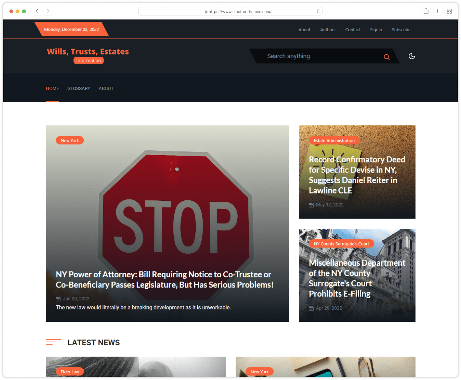Click the Elder Law article thumbnail image
Image resolution: width=461 pixels, height=380 pixels.
136,367
